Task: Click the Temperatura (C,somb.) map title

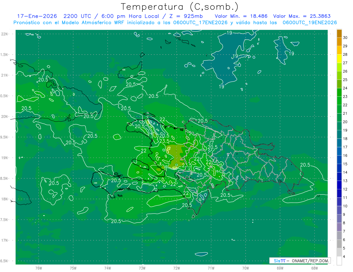Action: 179,7
